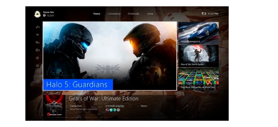Open the Settings gear icon in the sidebar
The width and height of the screenshot is (278, 127).
[x=38, y=58]
